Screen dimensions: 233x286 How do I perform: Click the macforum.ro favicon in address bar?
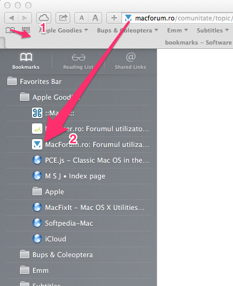(128, 18)
